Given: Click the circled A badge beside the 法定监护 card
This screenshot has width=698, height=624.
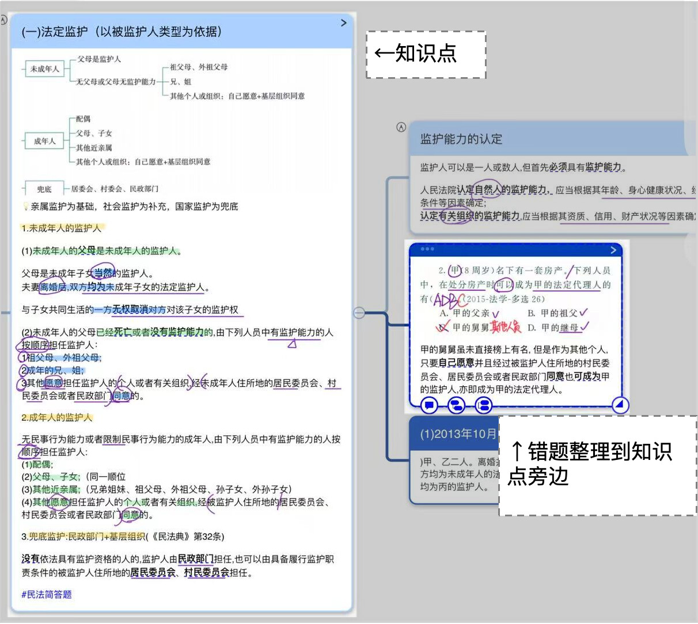Looking at the screenshot, I should coord(3,20).
